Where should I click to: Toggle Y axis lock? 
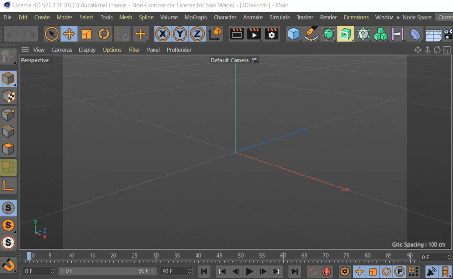pos(180,34)
